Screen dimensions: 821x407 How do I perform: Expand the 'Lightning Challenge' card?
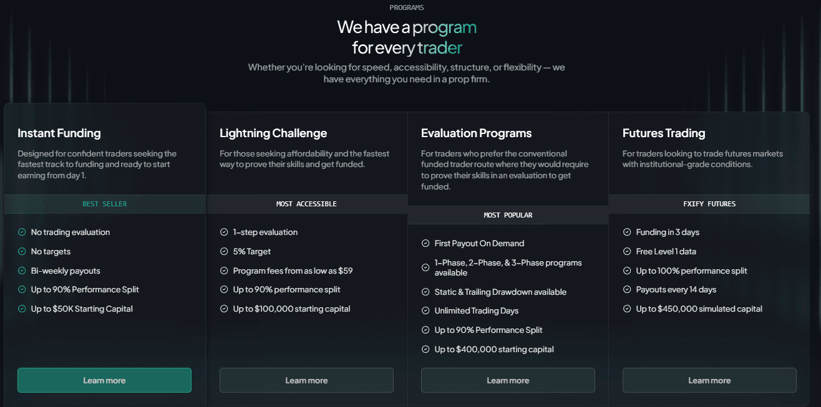click(273, 133)
